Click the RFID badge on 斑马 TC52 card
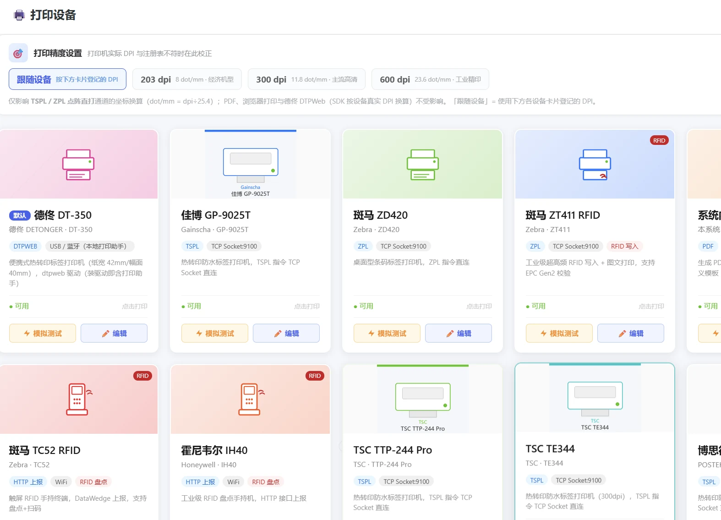The height and width of the screenshot is (520, 721). tap(142, 376)
